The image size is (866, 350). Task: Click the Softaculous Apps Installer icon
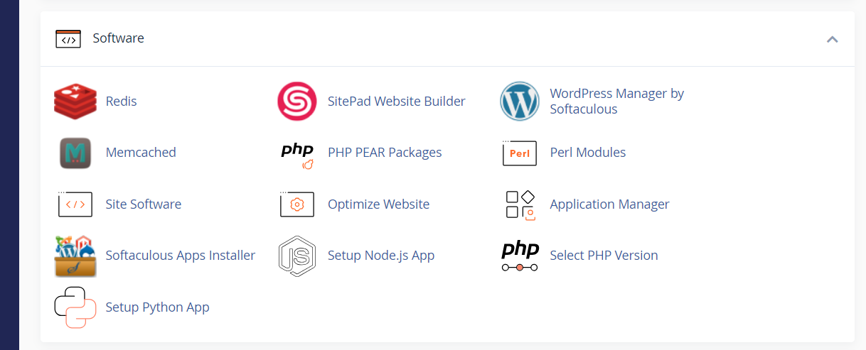coord(75,256)
